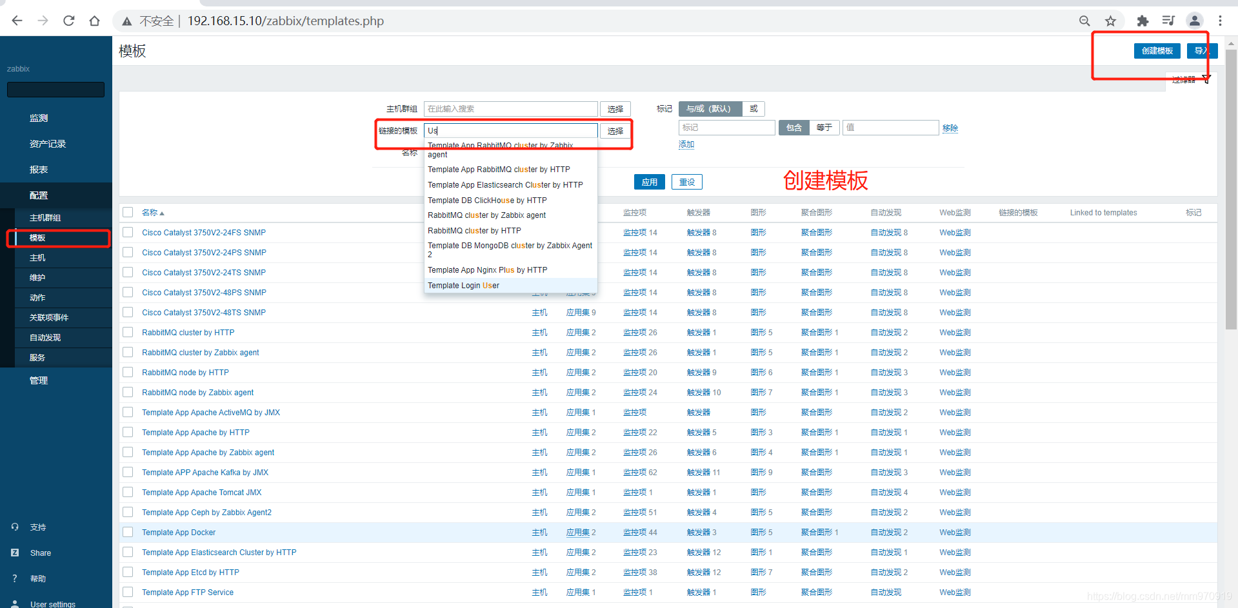Viewport: 1238px width, 608px height.
Task: Go back using the browser back arrow
Action: click(x=17, y=21)
